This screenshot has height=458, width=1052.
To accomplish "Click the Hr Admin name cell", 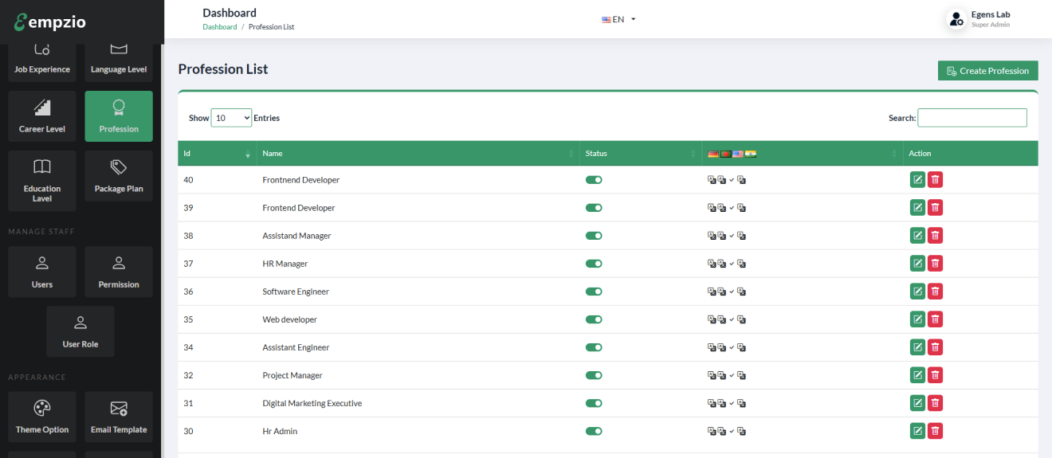I will (x=280, y=431).
